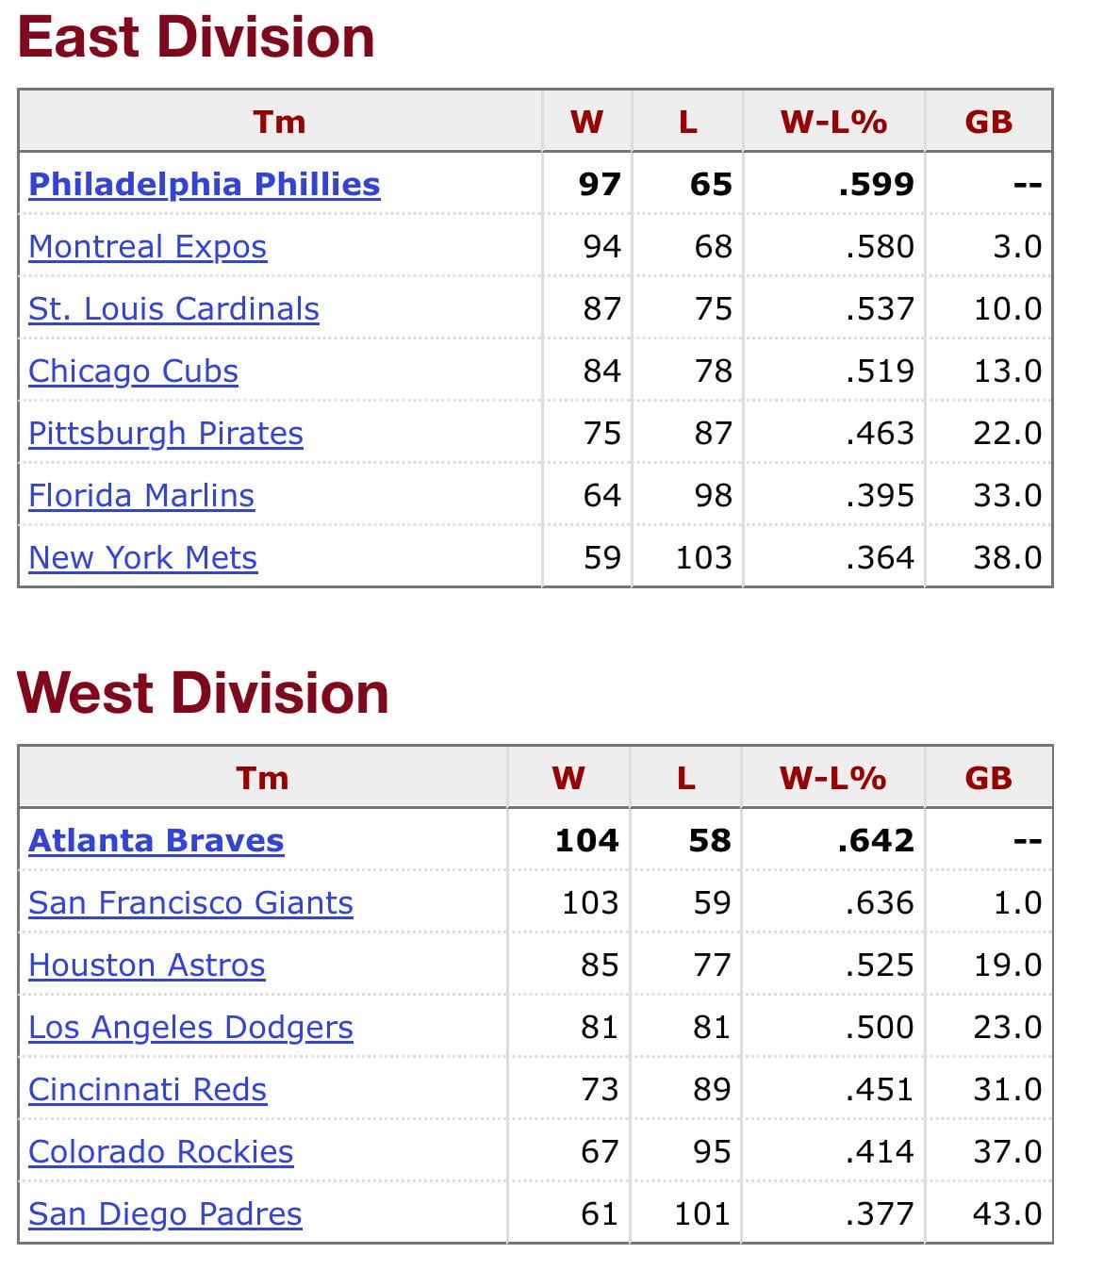This screenshot has width=1103, height=1270.
Task: Open the St. Louis Cardinals page
Action: (173, 308)
